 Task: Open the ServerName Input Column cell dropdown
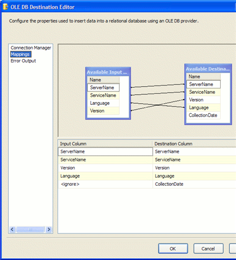106,152
